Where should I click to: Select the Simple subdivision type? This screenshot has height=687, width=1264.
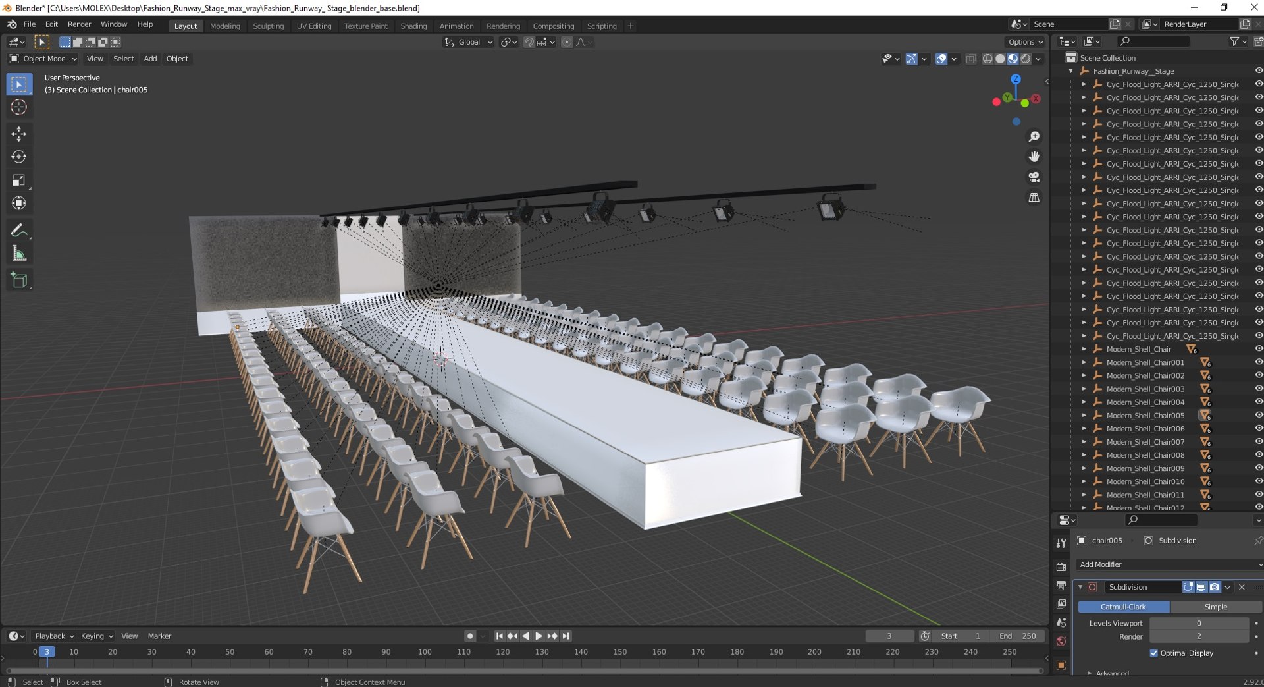(x=1215, y=607)
